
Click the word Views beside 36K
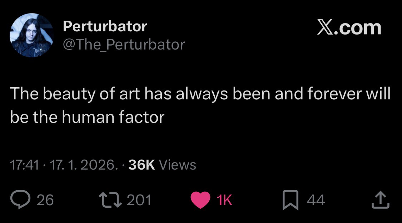click(x=178, y=165)
